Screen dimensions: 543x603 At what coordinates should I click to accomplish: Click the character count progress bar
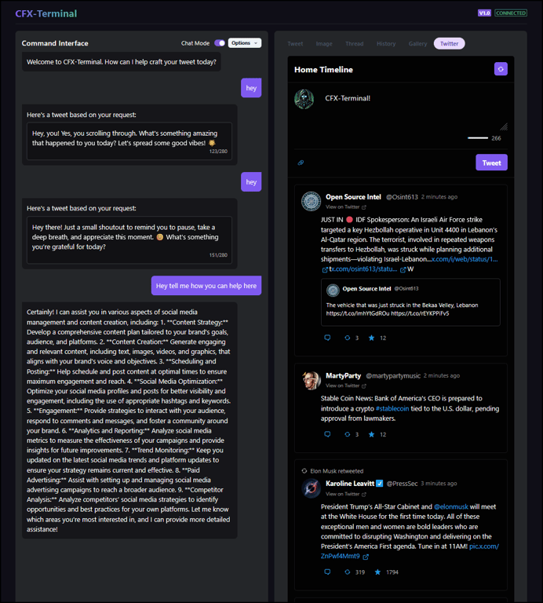[x=478, y=138]
